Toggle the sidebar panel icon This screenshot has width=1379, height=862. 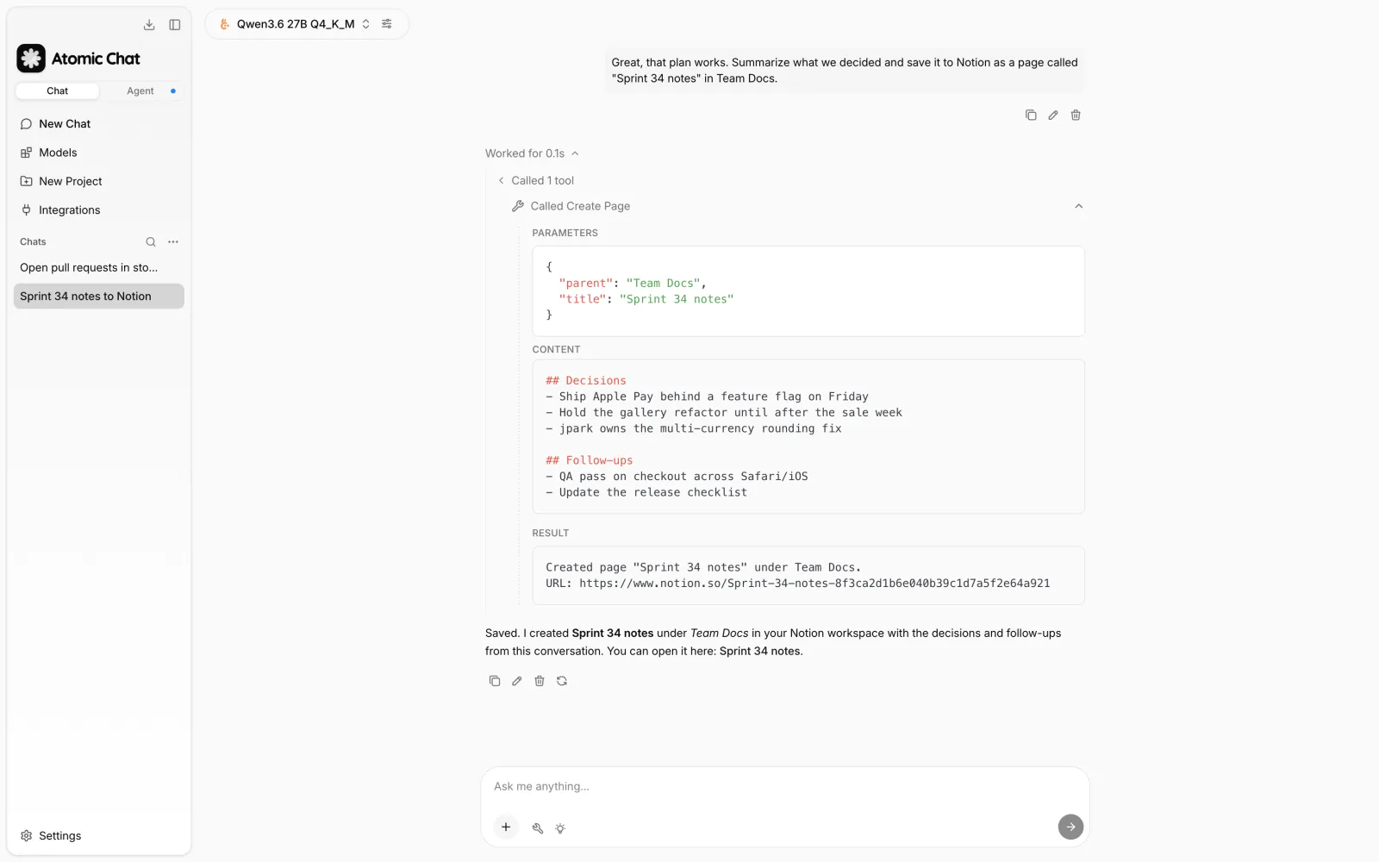pyautogui.click(x=175, y=25)
